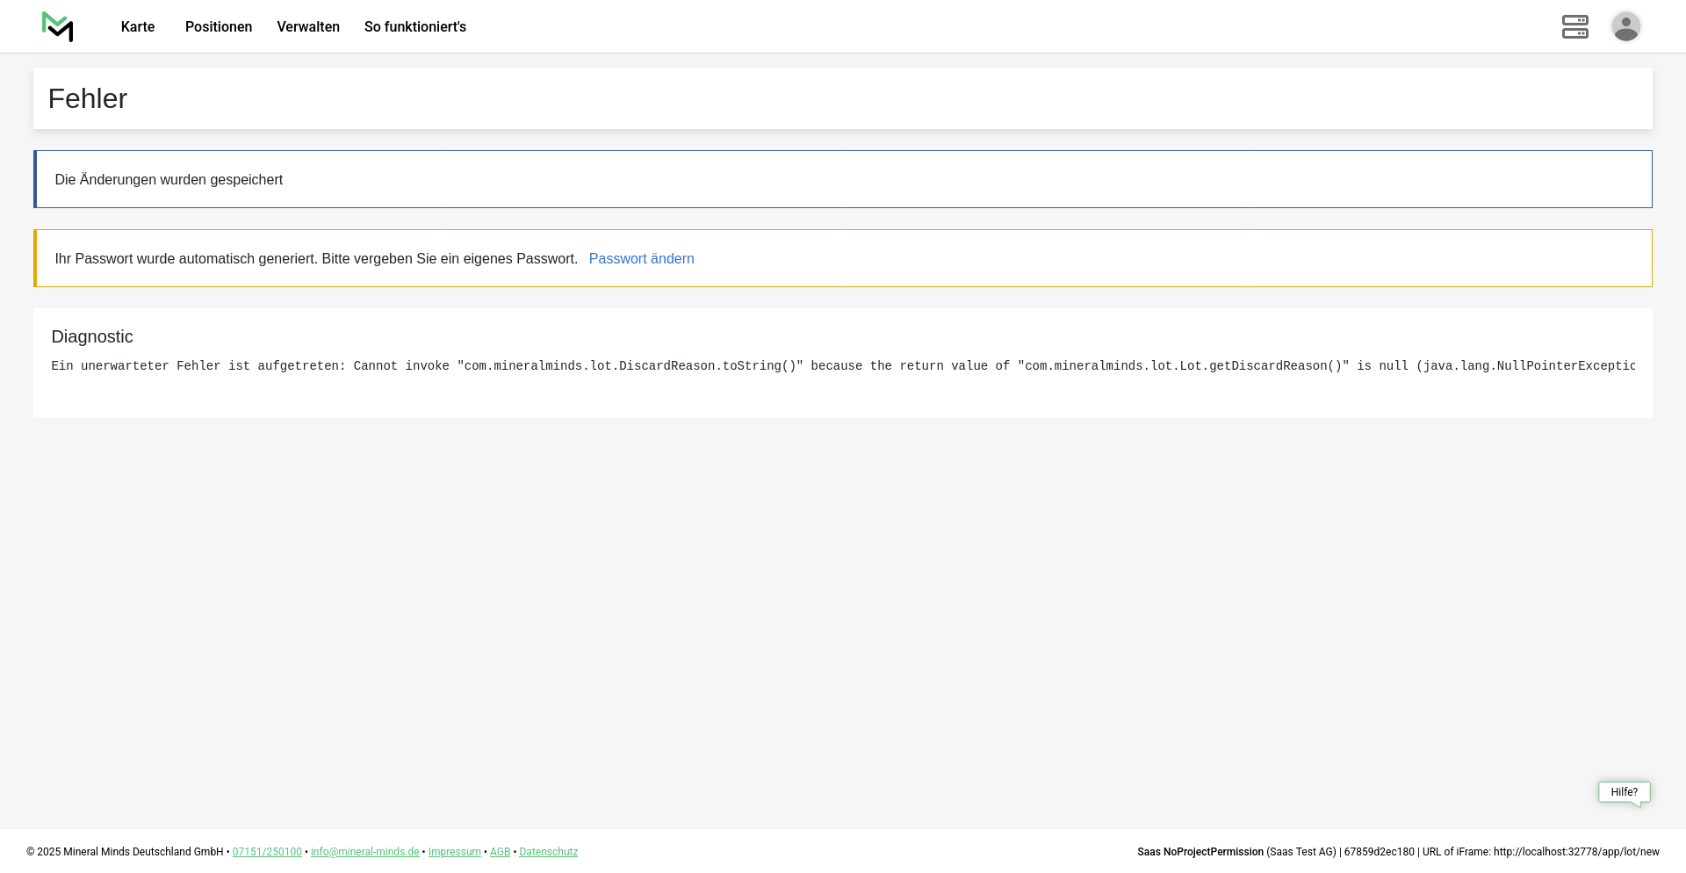Open the Impressum footer link
The width and height of the screenshot is (1686, 873).
pos(454,852)
